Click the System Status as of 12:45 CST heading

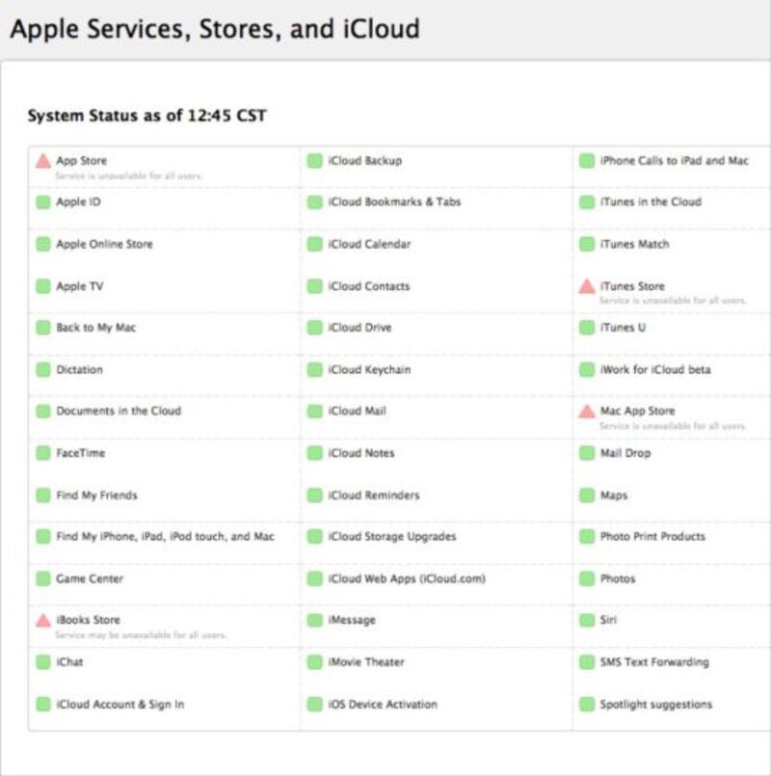click(x=147, y=116)
